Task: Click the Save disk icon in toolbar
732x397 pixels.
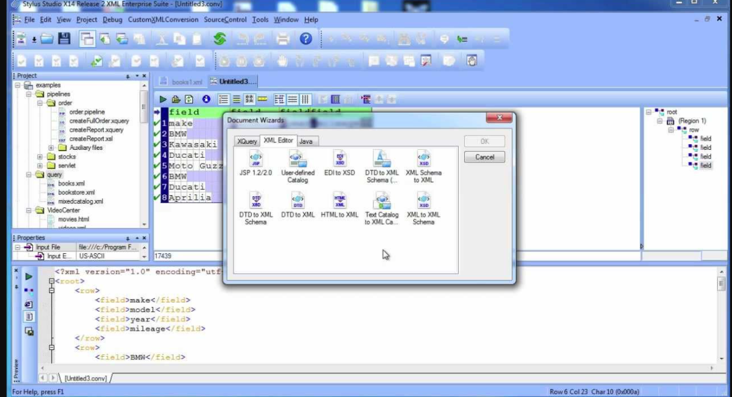Action: [x=64, y=39]
